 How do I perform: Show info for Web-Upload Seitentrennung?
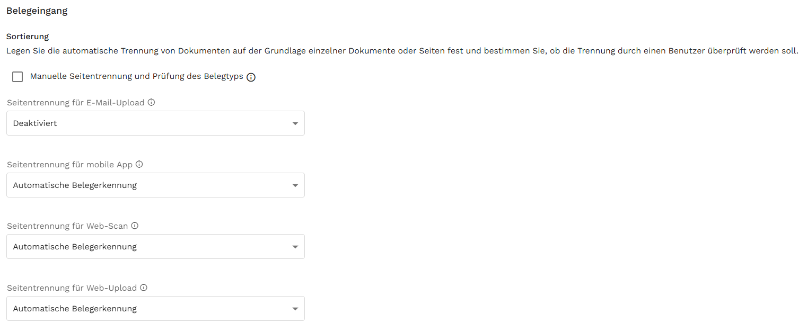[x=144, y=288]
